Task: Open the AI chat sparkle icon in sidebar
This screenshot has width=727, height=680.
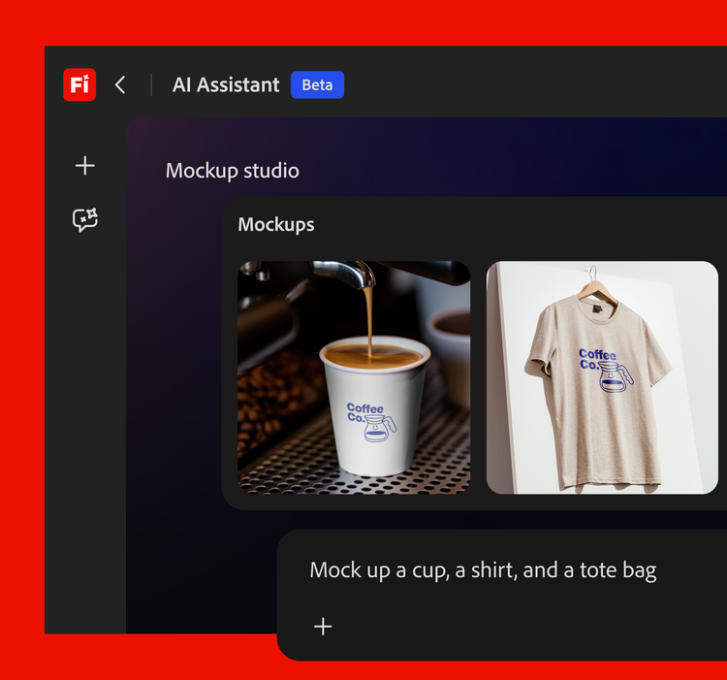Action: [x=85, y=220]
